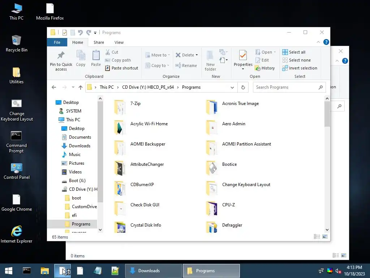Select Downloads in navigation pane

(79, 146)
